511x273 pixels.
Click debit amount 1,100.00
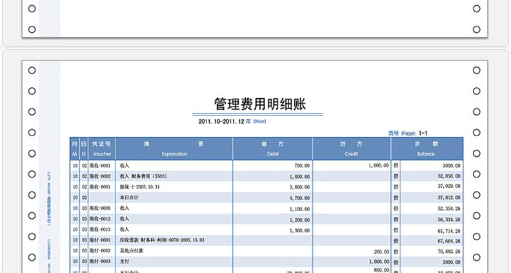click(x=299, y=209)
